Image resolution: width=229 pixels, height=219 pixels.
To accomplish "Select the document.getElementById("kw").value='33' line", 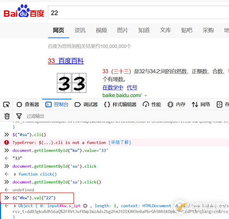I will click(x=60, y=151).
